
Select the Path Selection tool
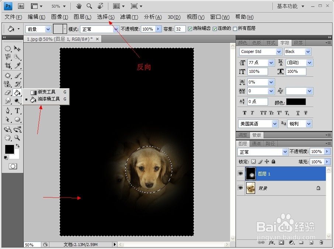8,120
